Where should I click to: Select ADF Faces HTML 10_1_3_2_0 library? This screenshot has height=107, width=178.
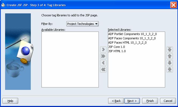(x=127, y=43)
